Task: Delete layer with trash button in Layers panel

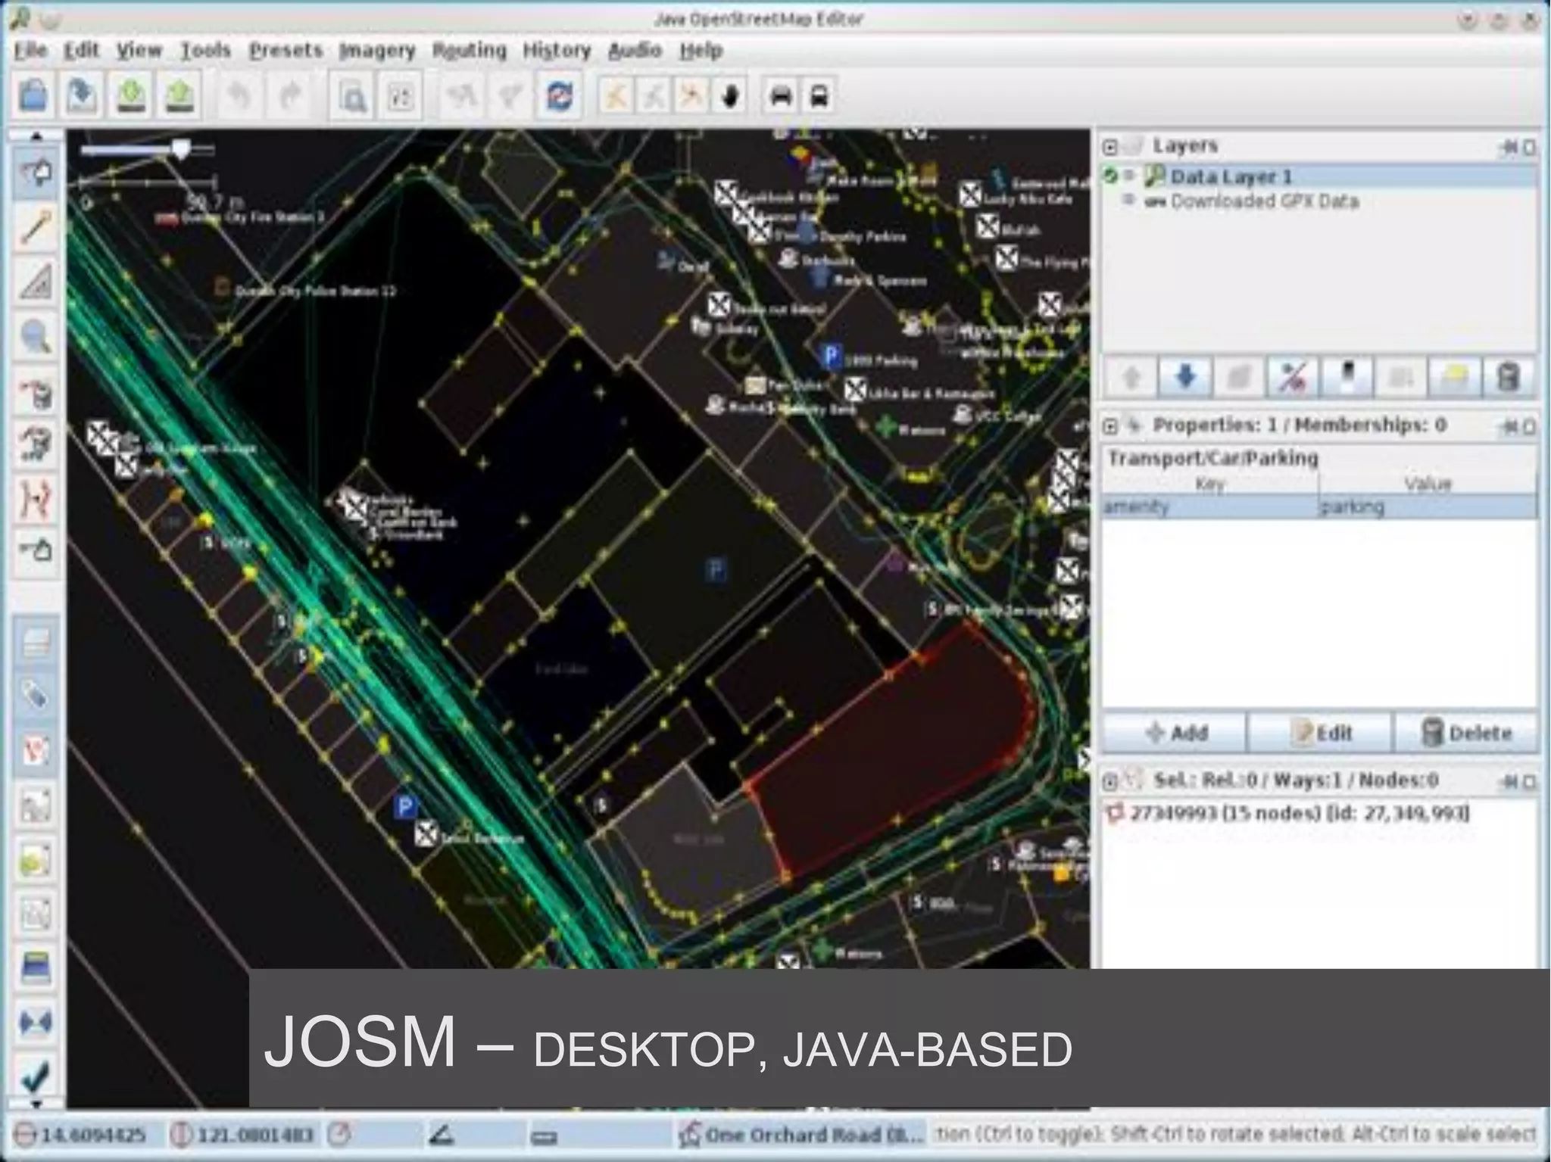Action: (1509, 377)
